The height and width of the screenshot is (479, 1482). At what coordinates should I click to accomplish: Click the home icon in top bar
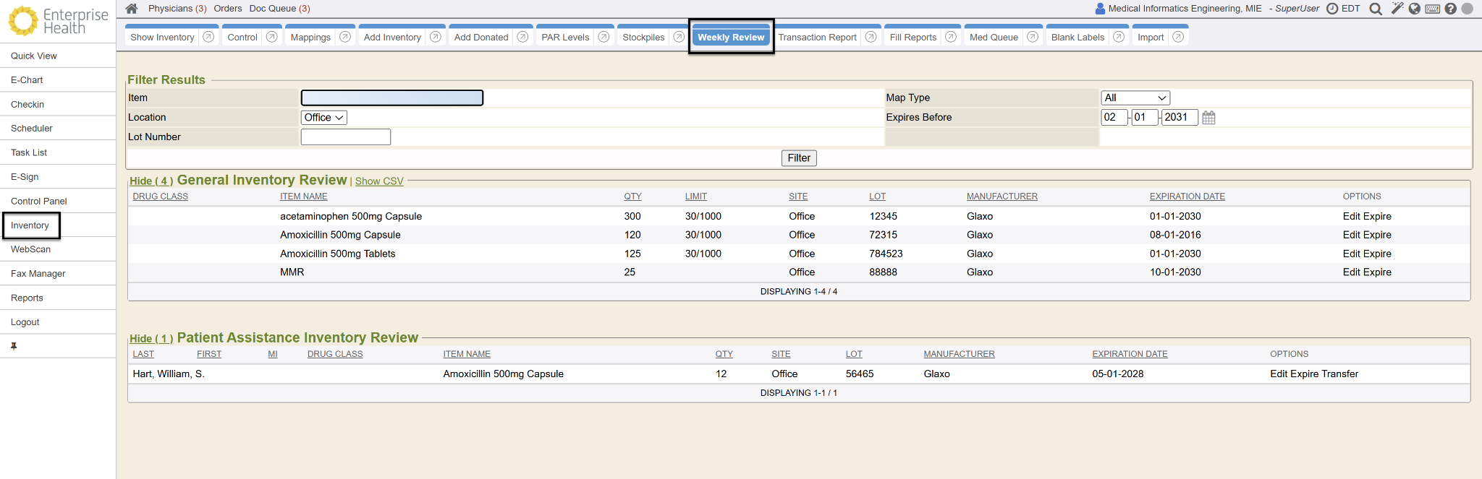(x=131, y=9)
